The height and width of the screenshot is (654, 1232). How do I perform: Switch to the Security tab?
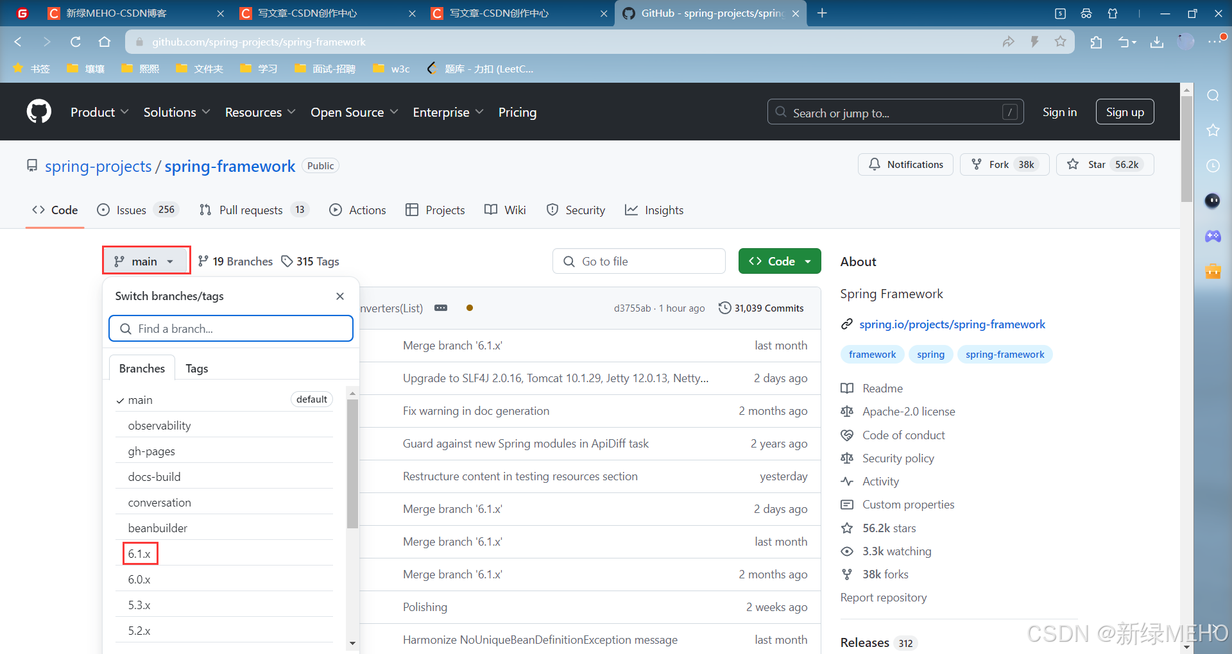tap(576, 210)
